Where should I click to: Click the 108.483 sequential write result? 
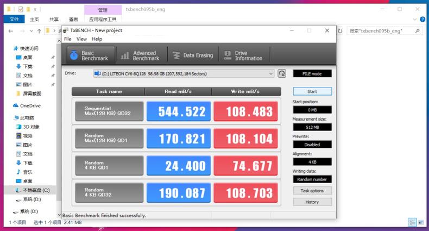pos(245,111)
